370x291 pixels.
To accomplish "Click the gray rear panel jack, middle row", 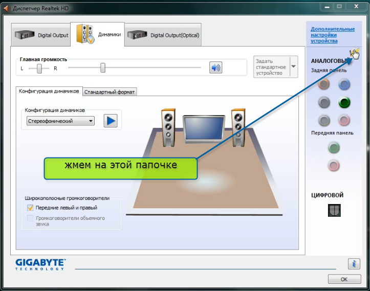I will [324, 102].
